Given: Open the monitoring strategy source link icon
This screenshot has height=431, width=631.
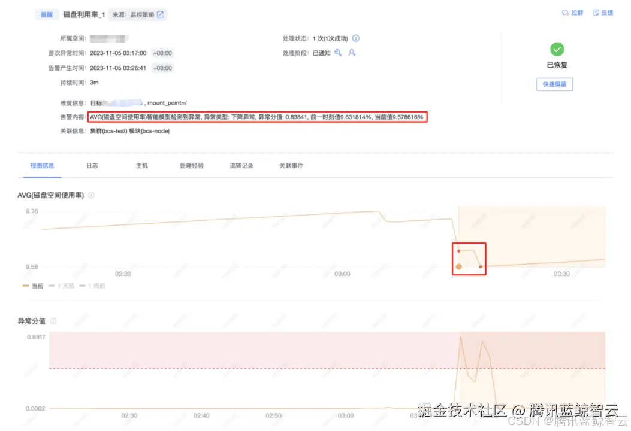Looking at the screenshot, I should click(x=160, y=14).
